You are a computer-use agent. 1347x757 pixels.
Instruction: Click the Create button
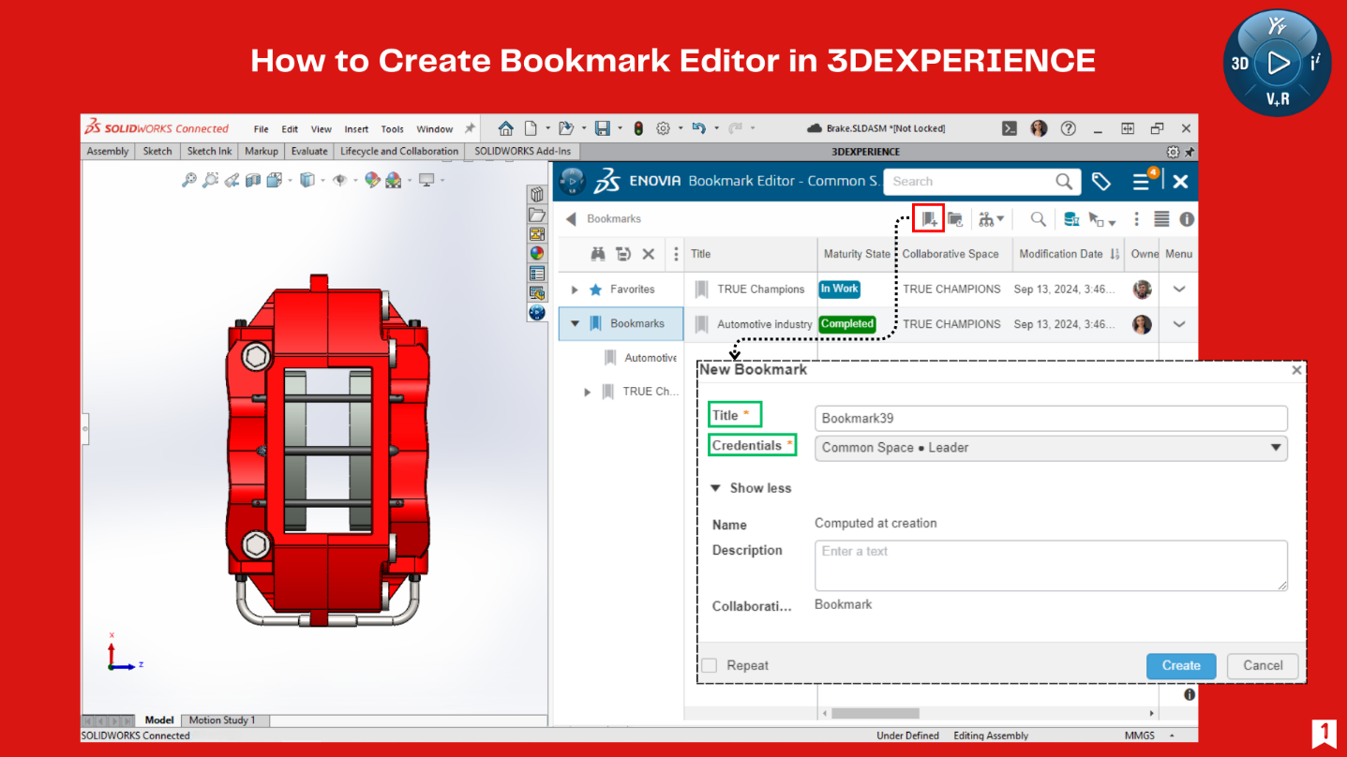pos(1181,665)
